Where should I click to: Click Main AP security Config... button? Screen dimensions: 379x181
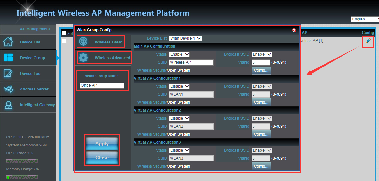point(261,70)
